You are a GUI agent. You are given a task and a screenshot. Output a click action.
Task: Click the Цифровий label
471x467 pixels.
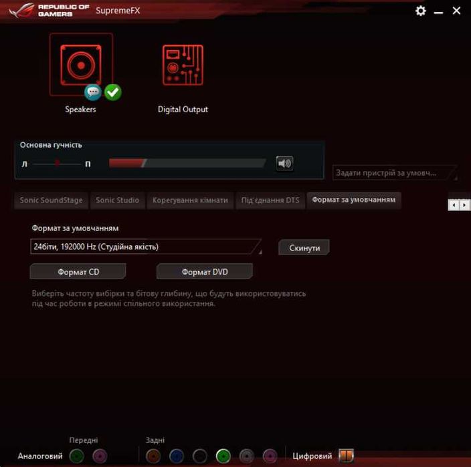[312, 456]
